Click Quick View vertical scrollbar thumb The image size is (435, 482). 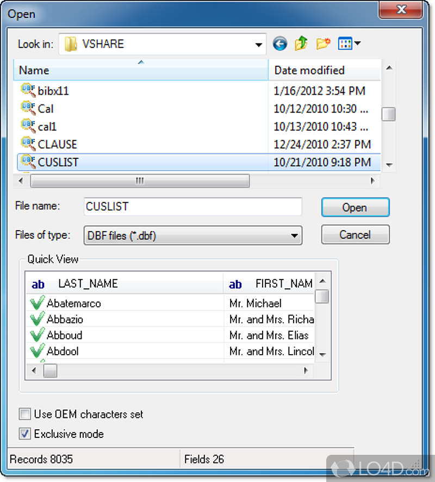(322, 296)
